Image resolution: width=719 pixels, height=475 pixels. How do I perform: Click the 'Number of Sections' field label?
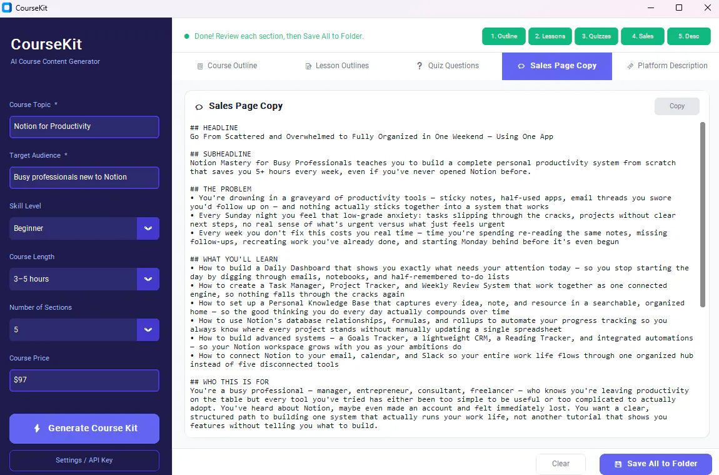(41, 307)
